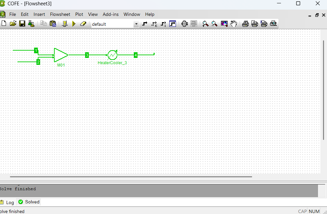Select the HeaterCooler_3 unit on the flowsheet
Screen dimensions: 327x214
click(112, 55)
